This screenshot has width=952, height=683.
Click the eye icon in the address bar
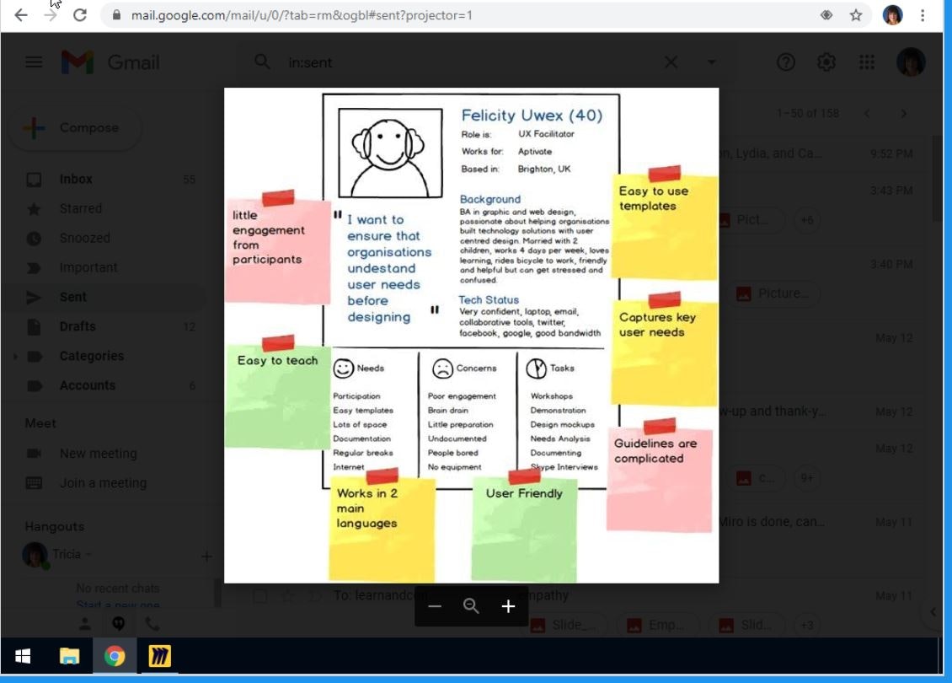click(826, 15)
